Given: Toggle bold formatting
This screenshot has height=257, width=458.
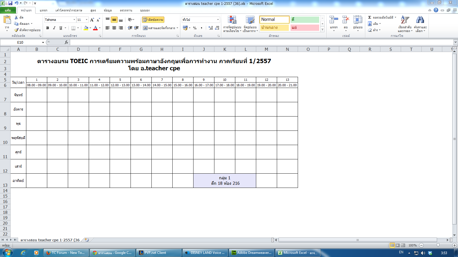Looking at the screenshot, I should (x=48, y=28).
